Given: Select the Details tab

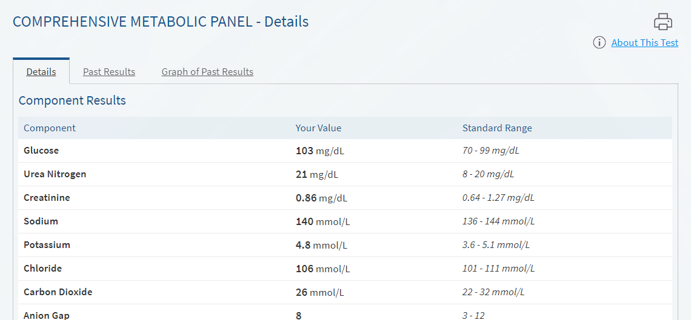Looking at the screenshot, I should click(41, 71).
